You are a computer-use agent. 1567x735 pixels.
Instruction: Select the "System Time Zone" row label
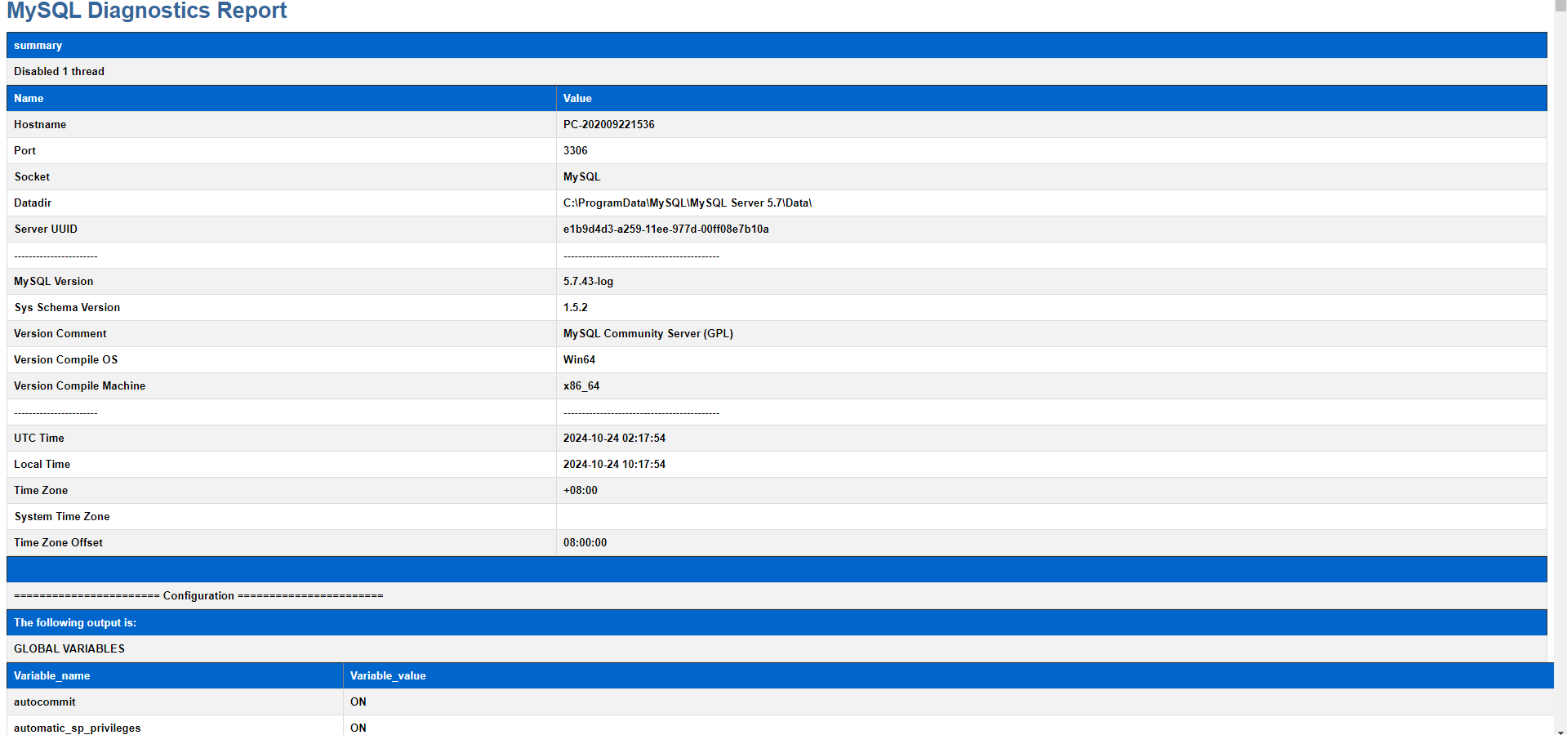coord(62,517)
